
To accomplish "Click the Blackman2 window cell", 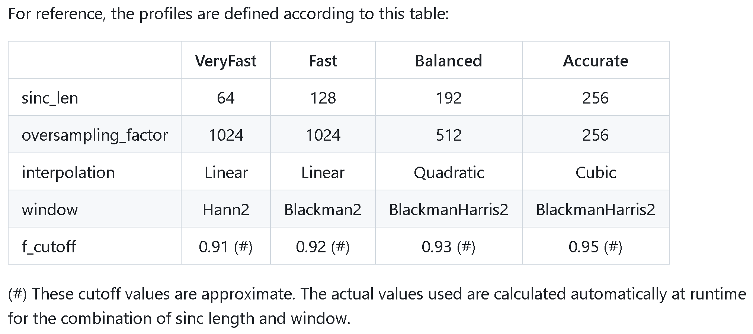I will (323, 209).
